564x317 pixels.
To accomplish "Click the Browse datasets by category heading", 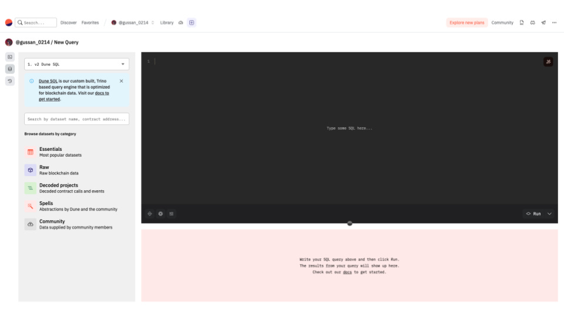I will pos(51,134).
